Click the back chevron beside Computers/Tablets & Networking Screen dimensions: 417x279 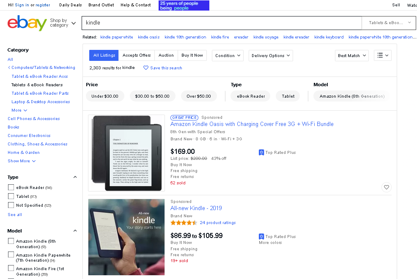[x=9, y=68]
